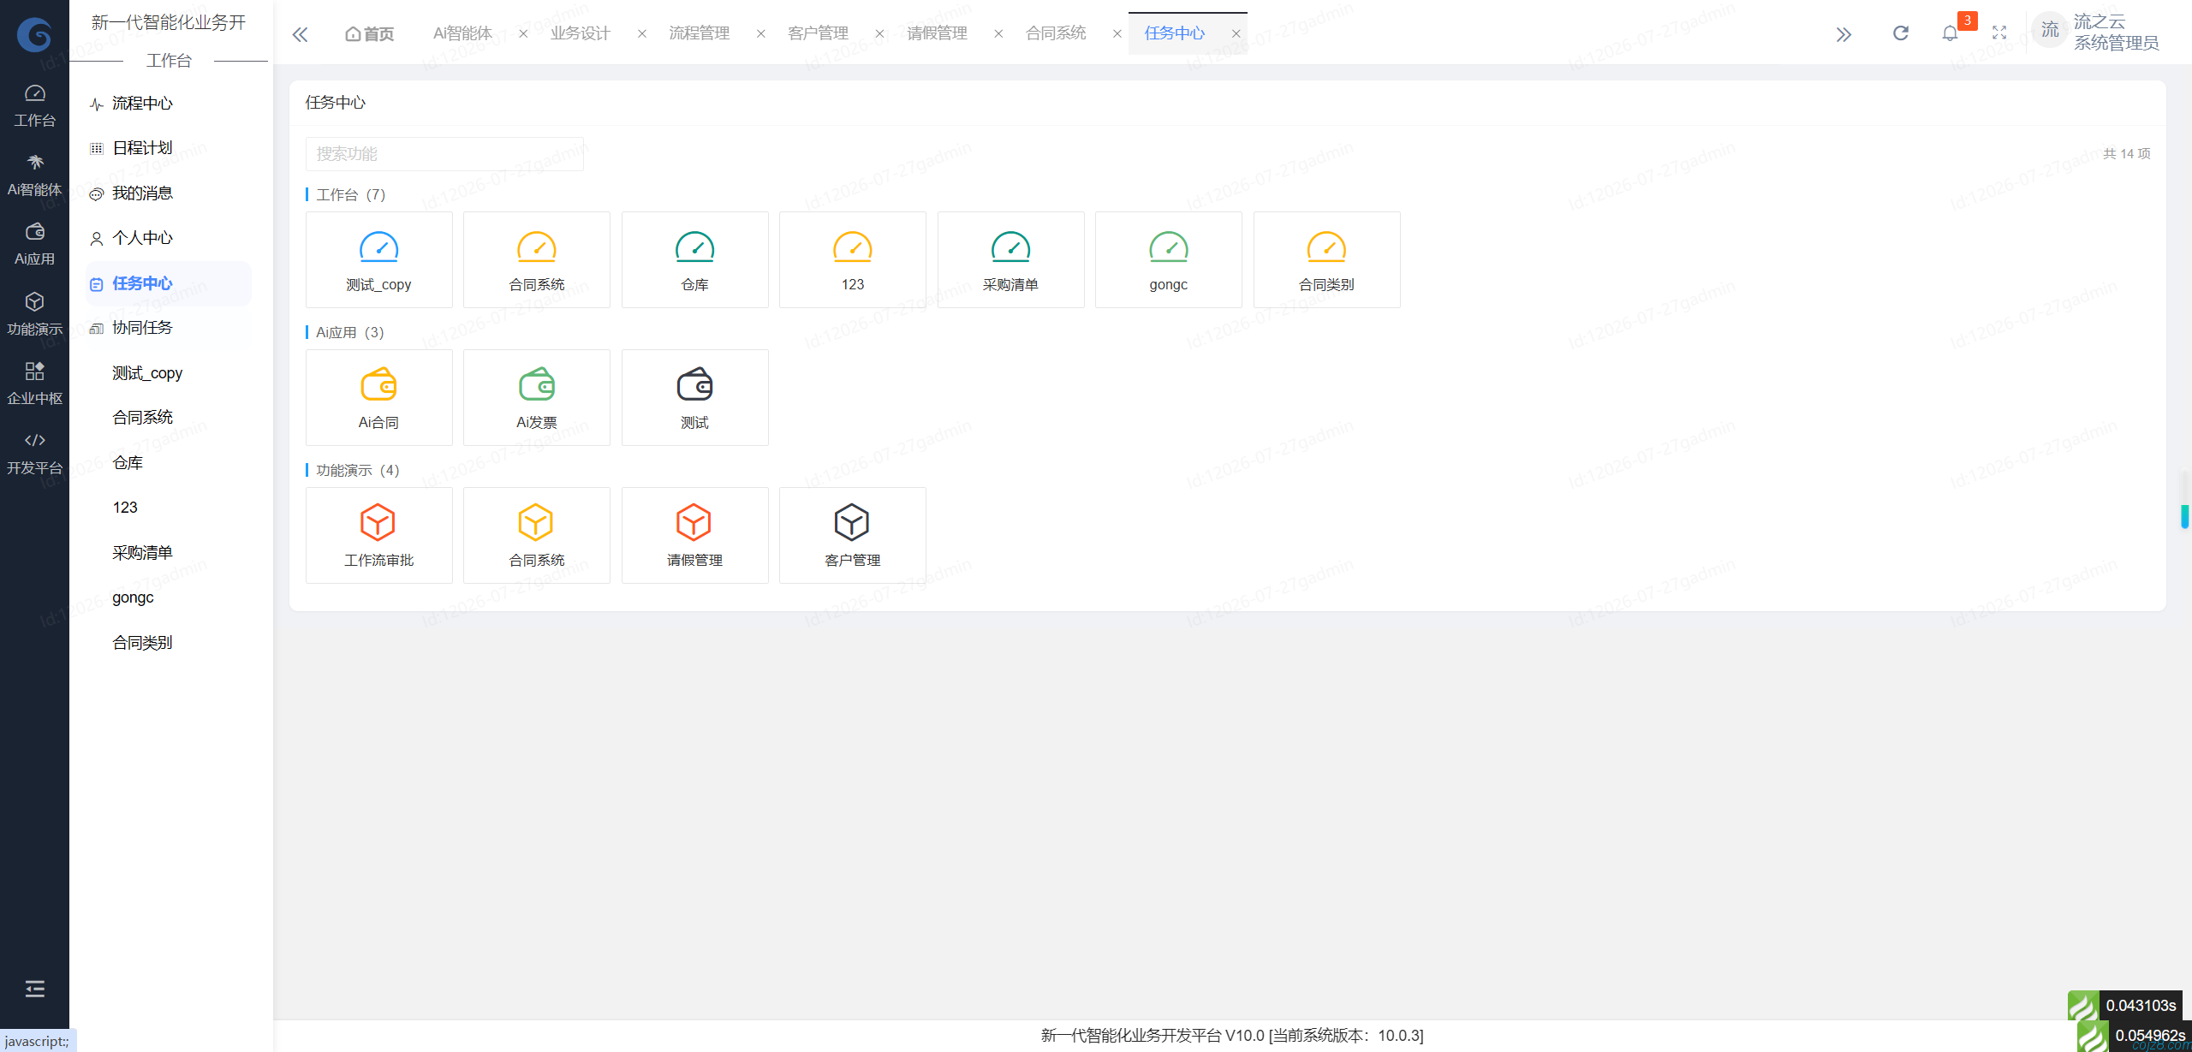The height and width of the screenshot is (1052, 2192).
Task: Open the 客户管理 cube tile
Action: tap(852, 535)
